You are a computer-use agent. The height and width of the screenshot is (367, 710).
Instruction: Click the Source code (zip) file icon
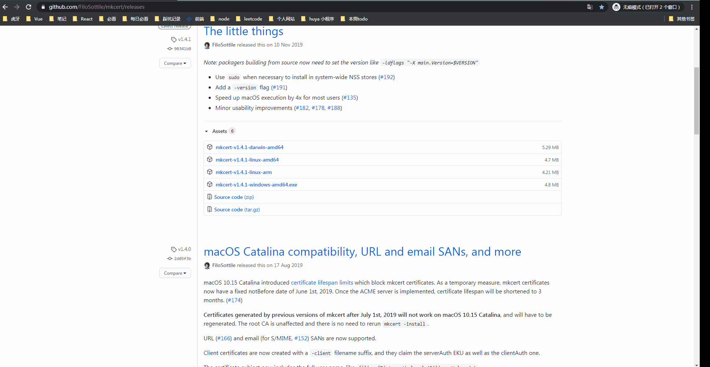pos(209,197)
